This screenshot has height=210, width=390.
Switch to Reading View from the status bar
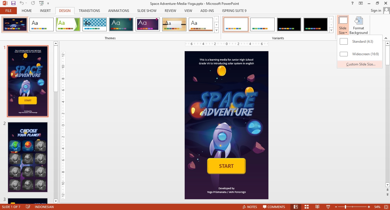[317, 207]
